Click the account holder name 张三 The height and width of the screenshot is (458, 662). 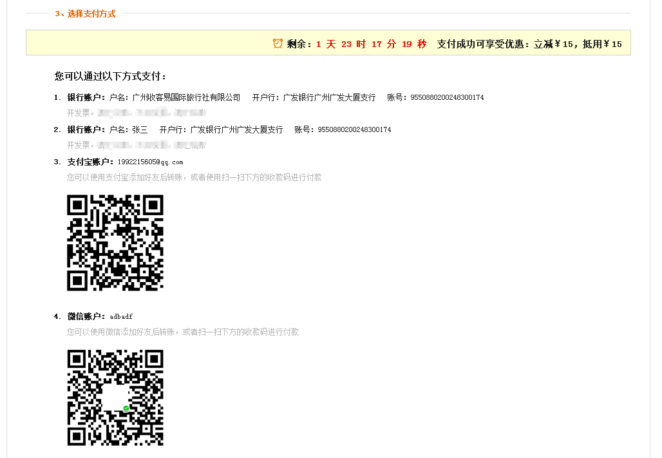[140, 129]
